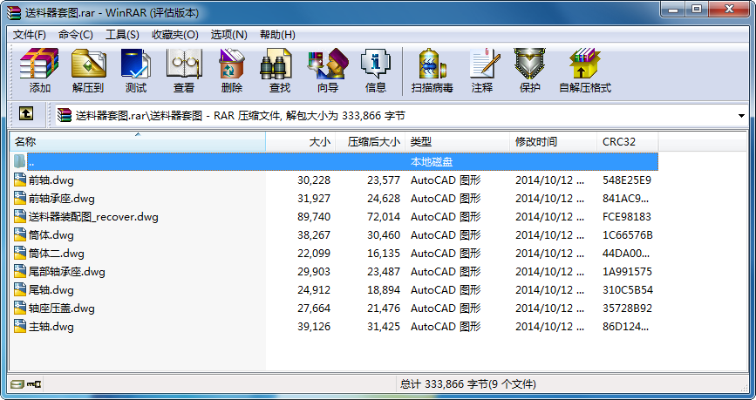The image size is (756, 400).
Task: Sort by the 修改时间 column header
Action: [553, 142]
